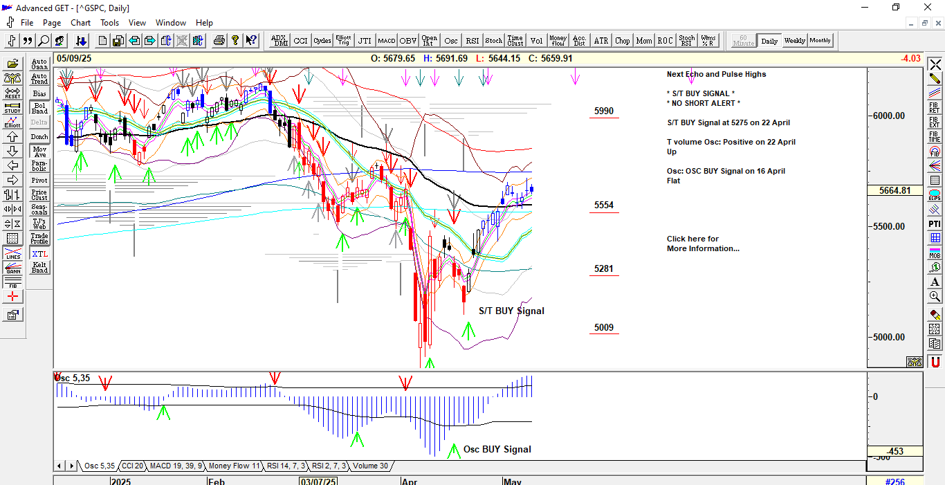Toggle the Mov Ave overlay button
The height and width of the screenshot is (485, 945).
[x=39, y=152]
